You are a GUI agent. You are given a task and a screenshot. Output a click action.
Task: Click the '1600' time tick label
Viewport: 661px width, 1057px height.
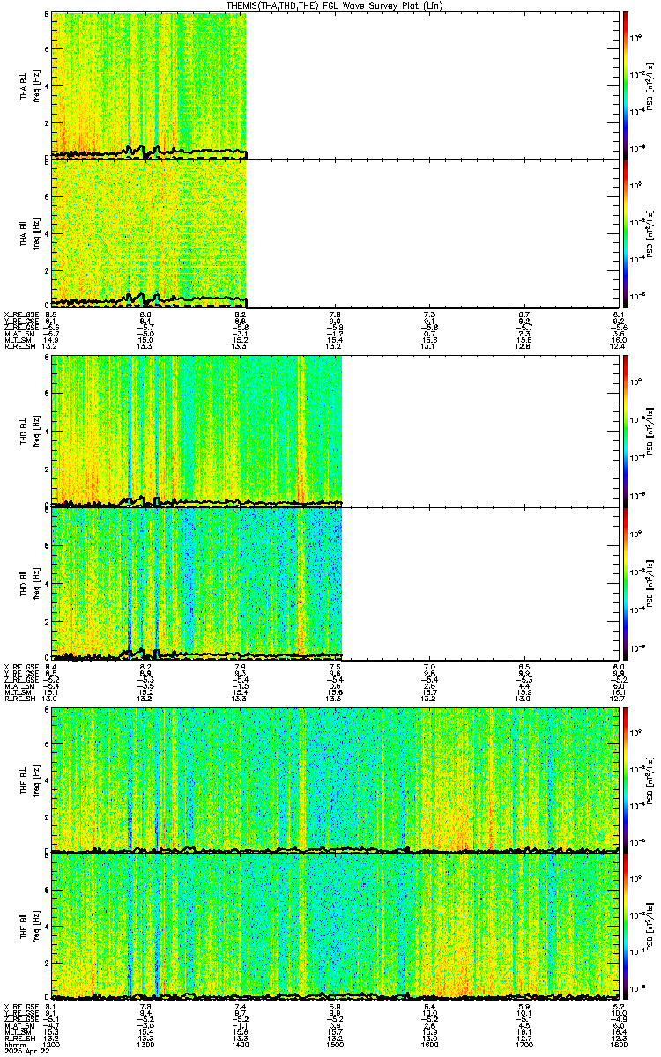point(429,1044)
